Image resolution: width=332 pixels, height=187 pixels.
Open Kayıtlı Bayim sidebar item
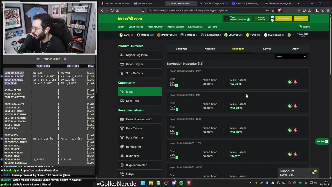(140, 64)
